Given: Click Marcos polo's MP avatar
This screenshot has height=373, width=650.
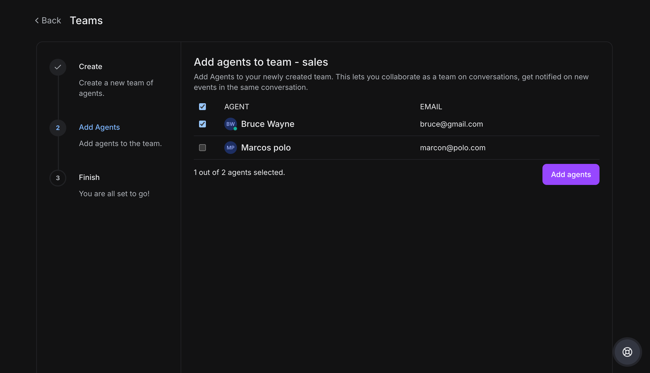Looking at the screenshot, I should click(230, 148).
